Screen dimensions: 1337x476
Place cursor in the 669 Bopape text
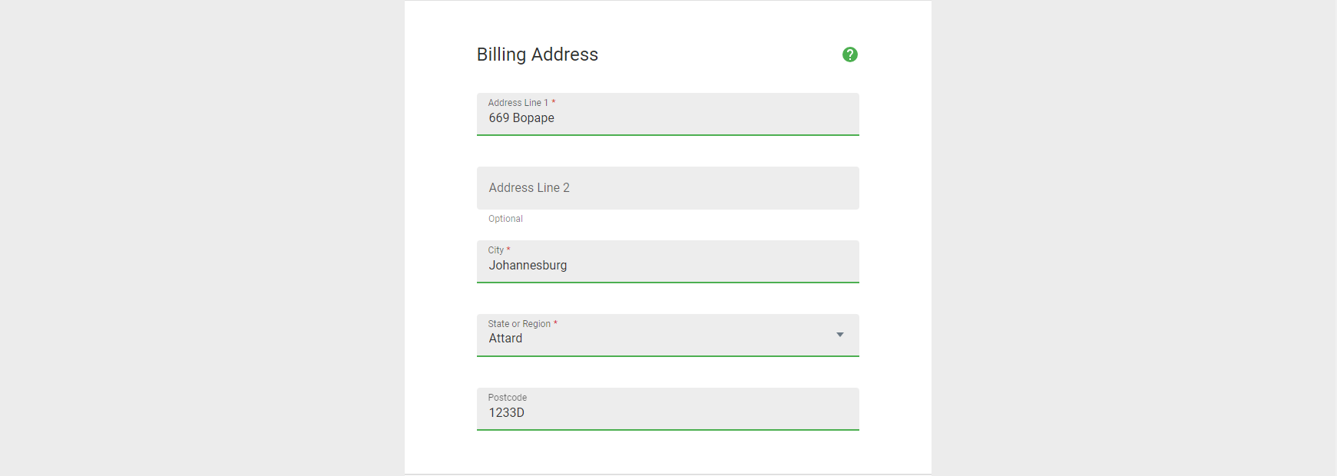tap(521, 118)
